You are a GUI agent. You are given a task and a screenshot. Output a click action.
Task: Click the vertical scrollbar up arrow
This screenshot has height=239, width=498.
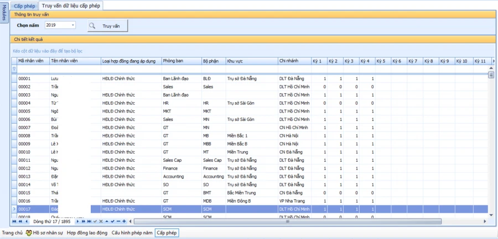(x=491, y=68)
